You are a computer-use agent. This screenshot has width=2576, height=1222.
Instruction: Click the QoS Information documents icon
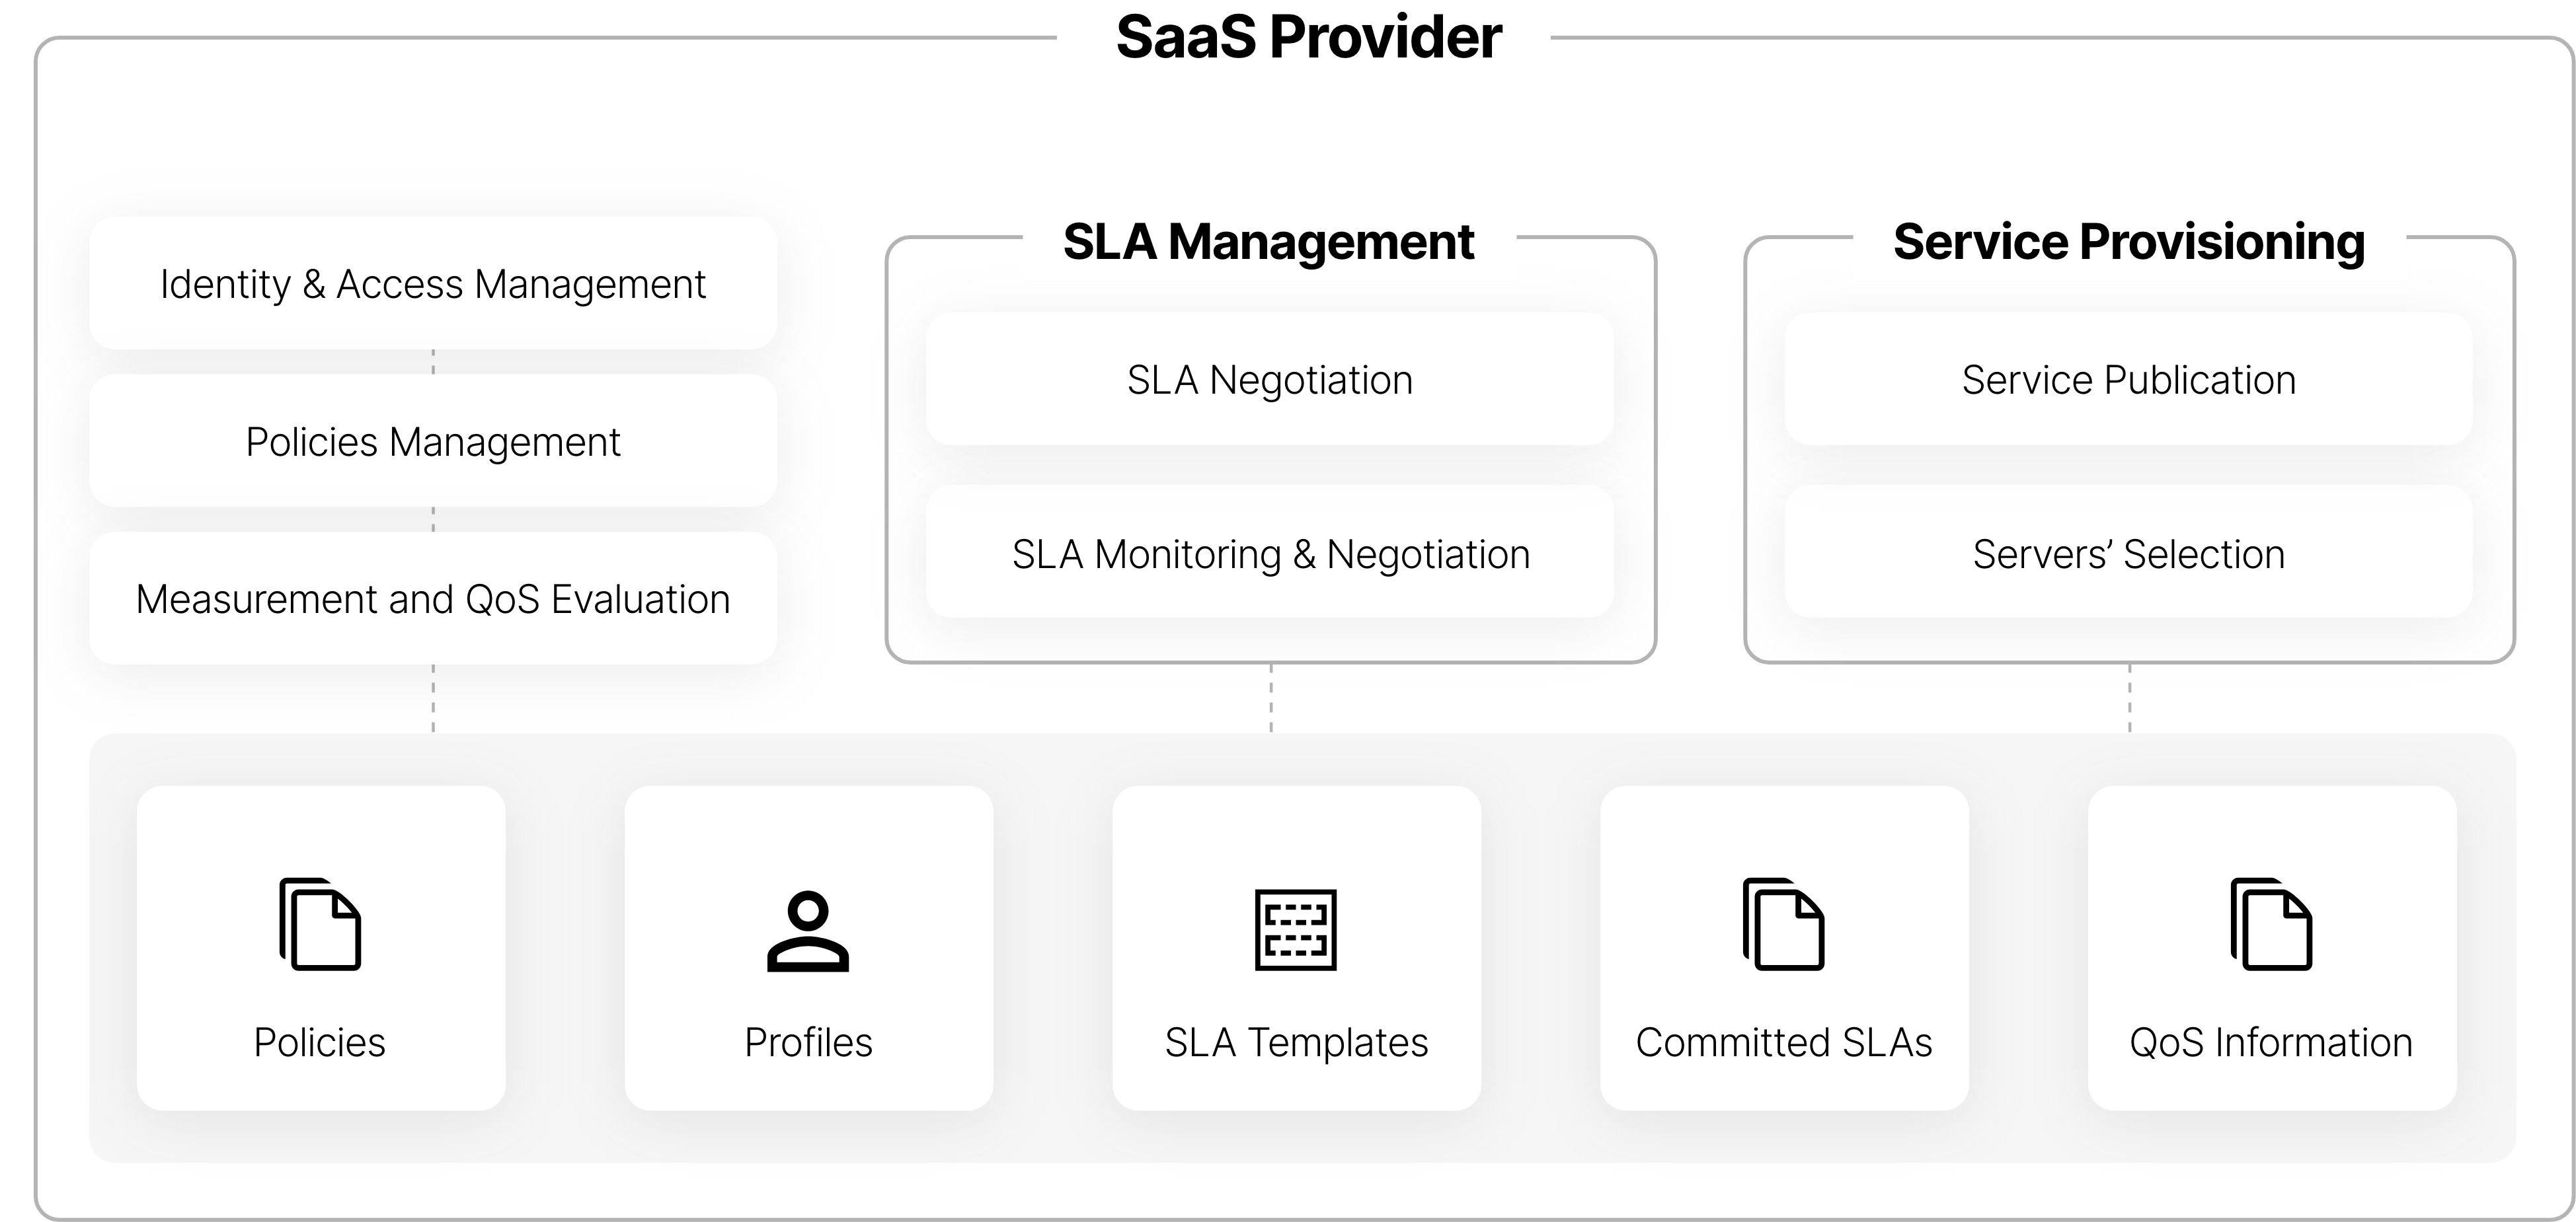2272,924
